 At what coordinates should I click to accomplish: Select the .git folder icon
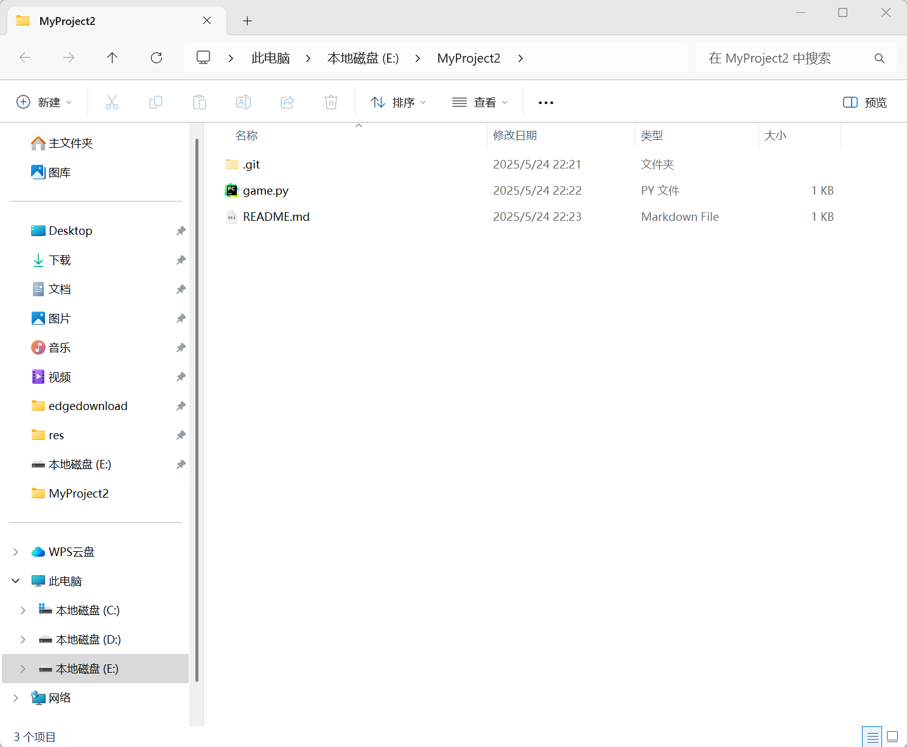coord(232,164)
